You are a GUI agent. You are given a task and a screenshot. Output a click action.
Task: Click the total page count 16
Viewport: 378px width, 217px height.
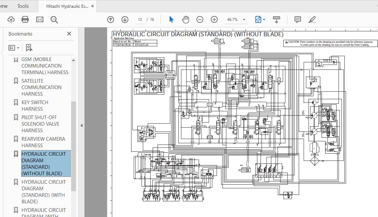(152, 20)
